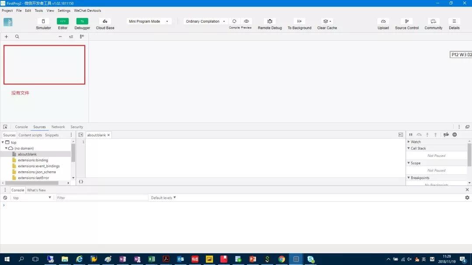Image resolution: width=472 pixels, height=265 pixels.
Task: Switch to the Sources tab
Action: tap(39, 127)
